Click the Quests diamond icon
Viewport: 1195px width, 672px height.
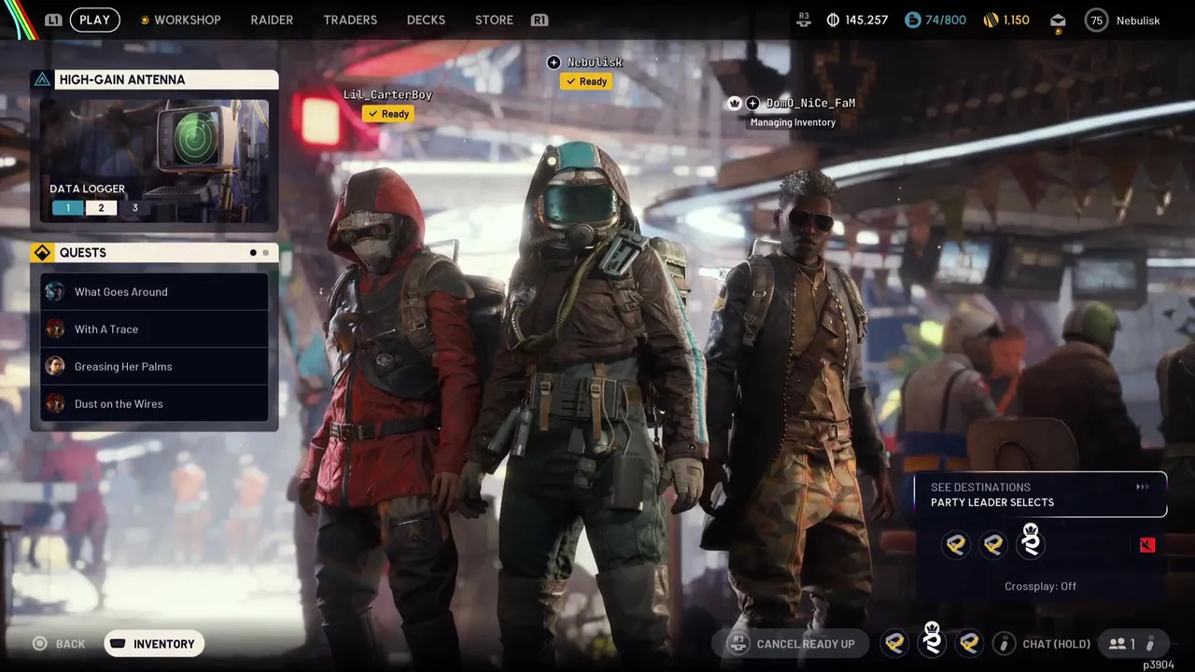click(42, 253)
